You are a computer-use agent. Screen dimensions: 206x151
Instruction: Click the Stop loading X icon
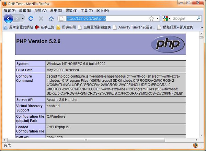41,19
